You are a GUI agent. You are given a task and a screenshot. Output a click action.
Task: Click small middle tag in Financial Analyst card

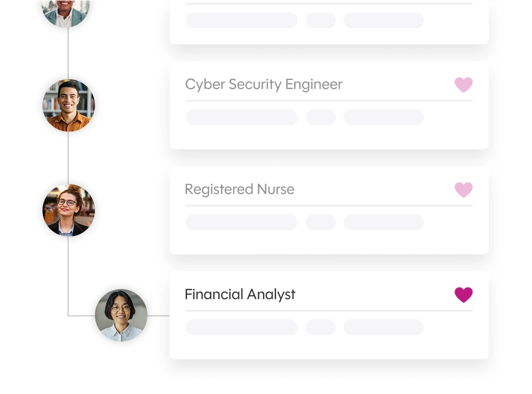(x=320, y=327)
